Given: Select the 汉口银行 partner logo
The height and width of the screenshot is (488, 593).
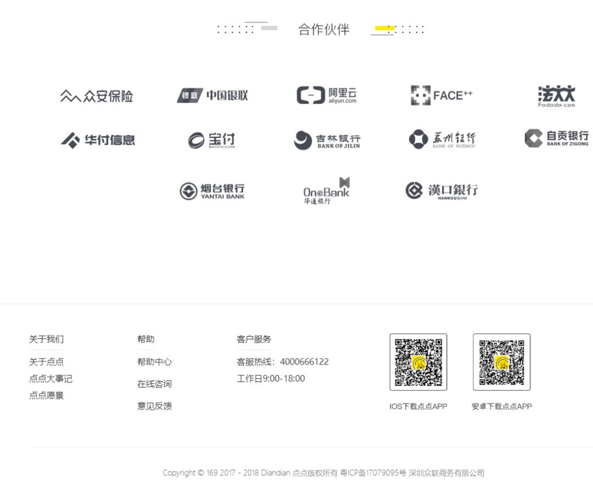Looking at the screenshot, I should point(442,190).
